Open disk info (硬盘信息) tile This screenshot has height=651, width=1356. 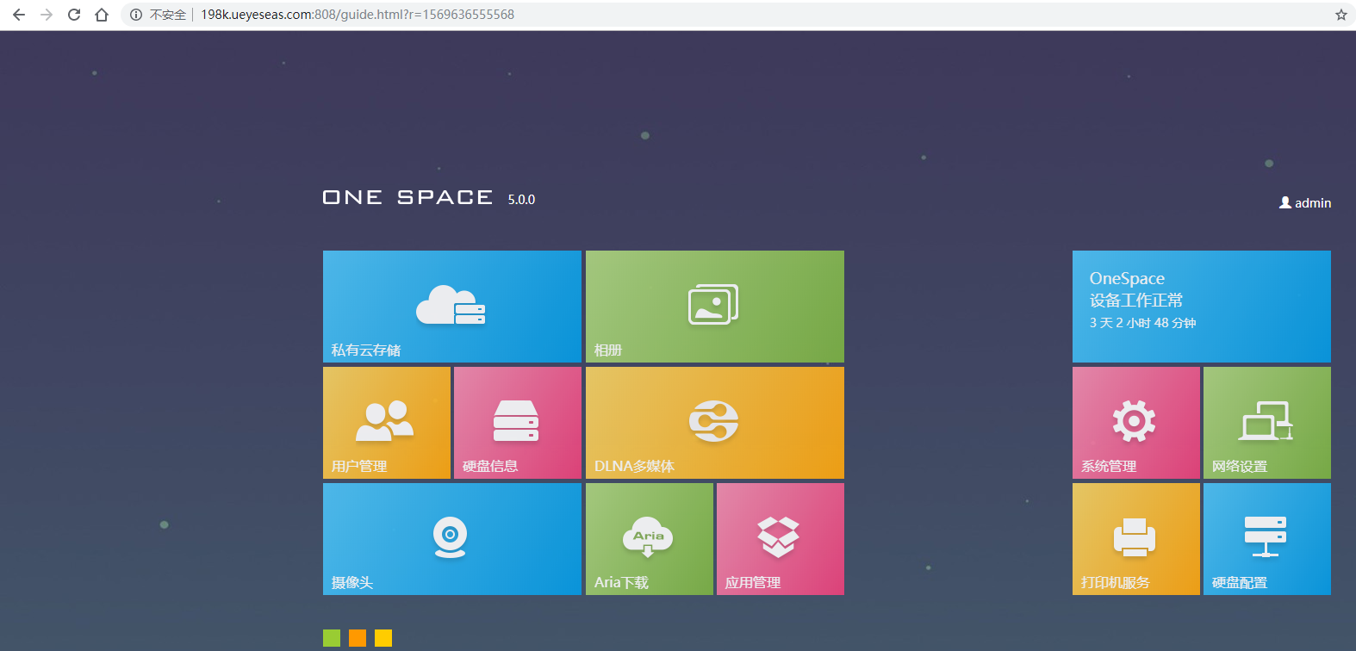click(x=517, y=423)
